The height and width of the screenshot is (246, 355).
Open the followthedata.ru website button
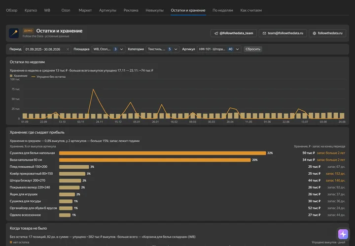[327, 33]
